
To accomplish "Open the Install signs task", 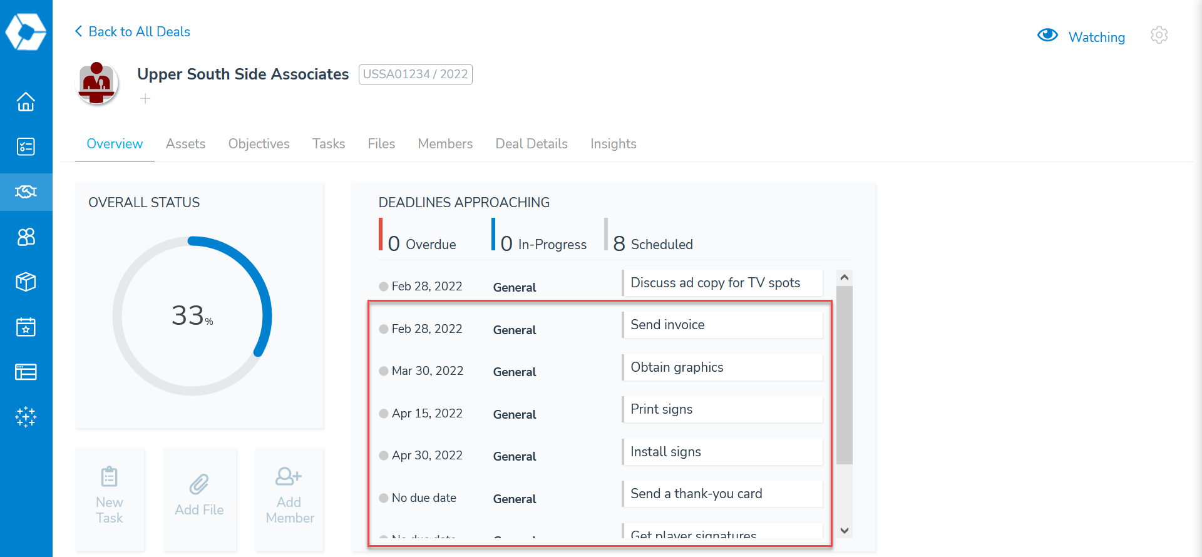I will (x=722, y=452).
